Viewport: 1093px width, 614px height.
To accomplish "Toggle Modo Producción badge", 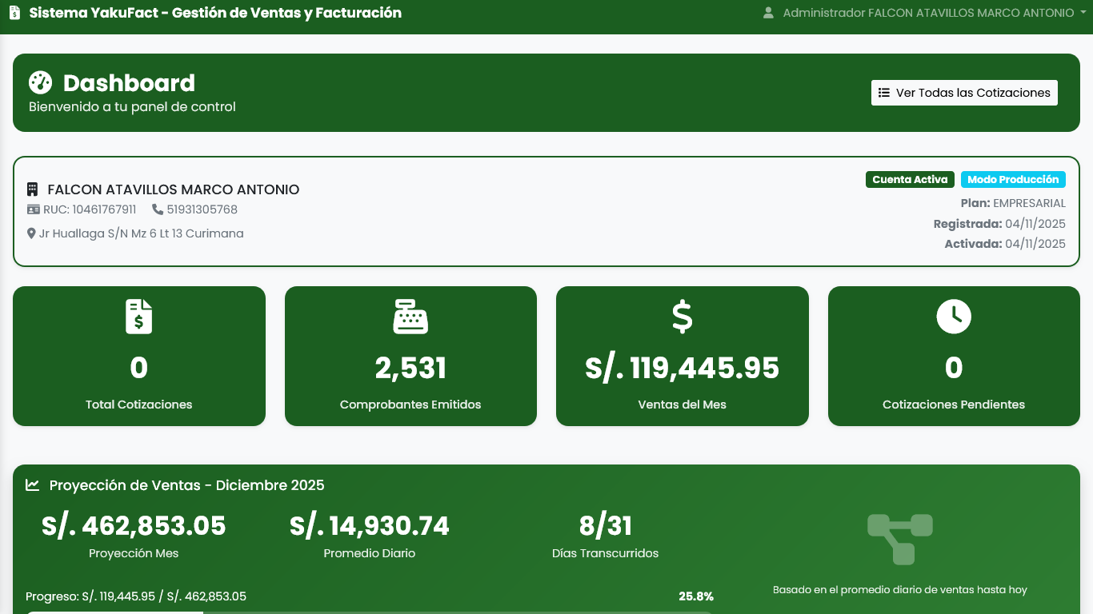I will 1013,180.
